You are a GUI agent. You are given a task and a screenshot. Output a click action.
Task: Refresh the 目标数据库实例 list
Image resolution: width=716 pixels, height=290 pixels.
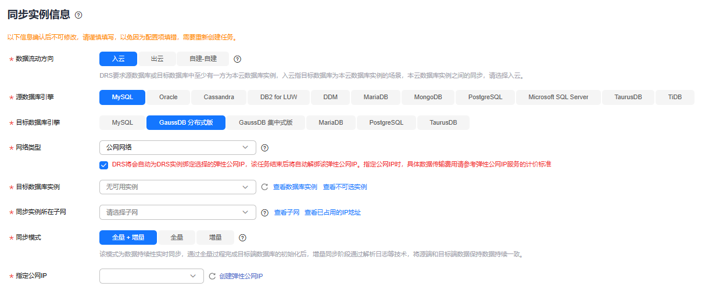pyautogui.click(x=264, y=187)
